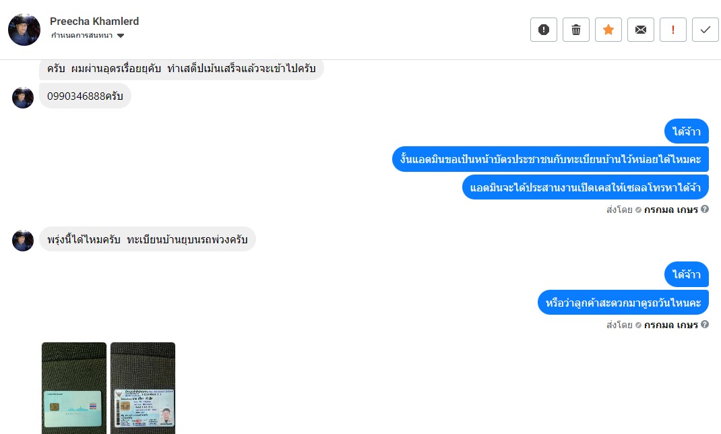The height and width of the screenshot is (434, 721).
Task: Click sender name กรกมล เกษร under second reply
Action: pyautogui.click(x=671, y=325)
